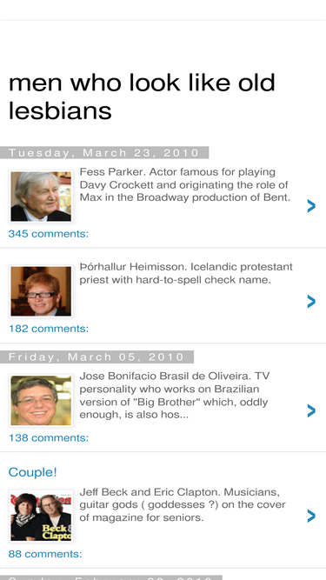Screen dimensions: 326x580
Task: Open the Jose Bonifacio Brasil de Oliveira description
Action: 175,396
